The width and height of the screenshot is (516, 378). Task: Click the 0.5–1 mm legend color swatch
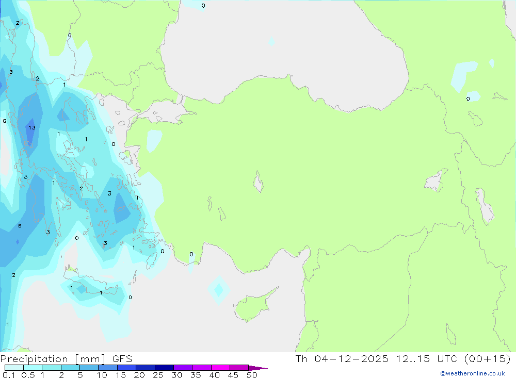[x=33, y=368]
